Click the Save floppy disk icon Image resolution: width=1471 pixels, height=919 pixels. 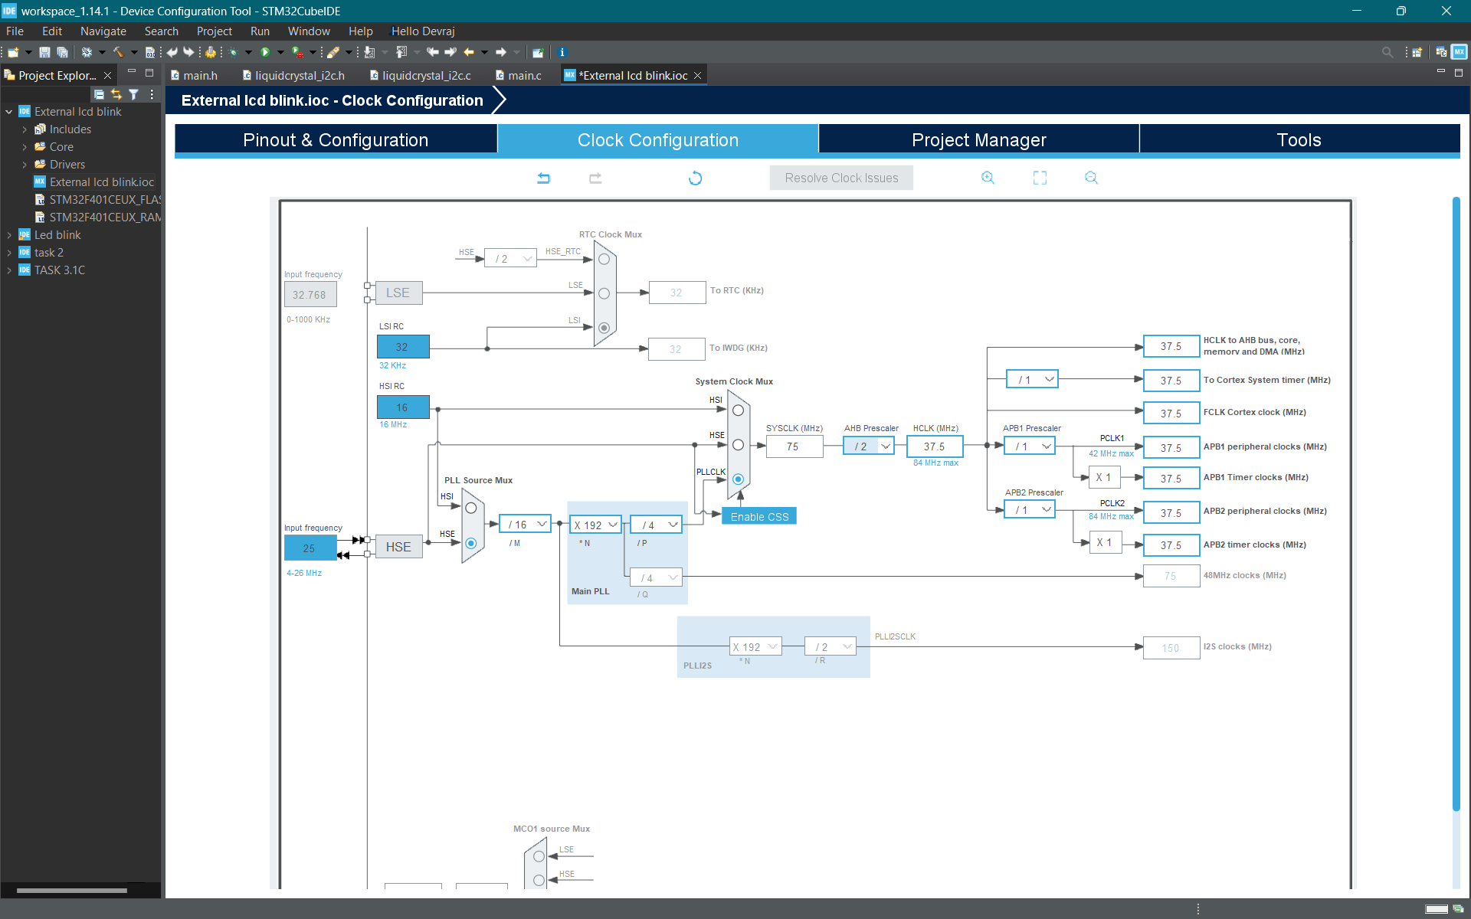(44, 52)
